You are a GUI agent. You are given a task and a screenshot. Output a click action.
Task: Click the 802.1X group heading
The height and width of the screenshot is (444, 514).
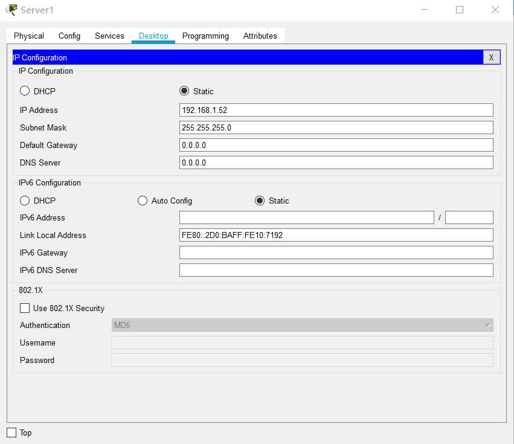pyautogui.click(x=30, y=290)
